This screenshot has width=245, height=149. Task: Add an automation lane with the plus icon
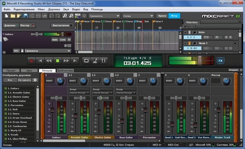65,45
